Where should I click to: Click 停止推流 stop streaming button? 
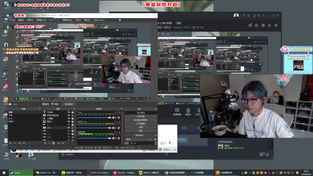(x=141, y=113)
